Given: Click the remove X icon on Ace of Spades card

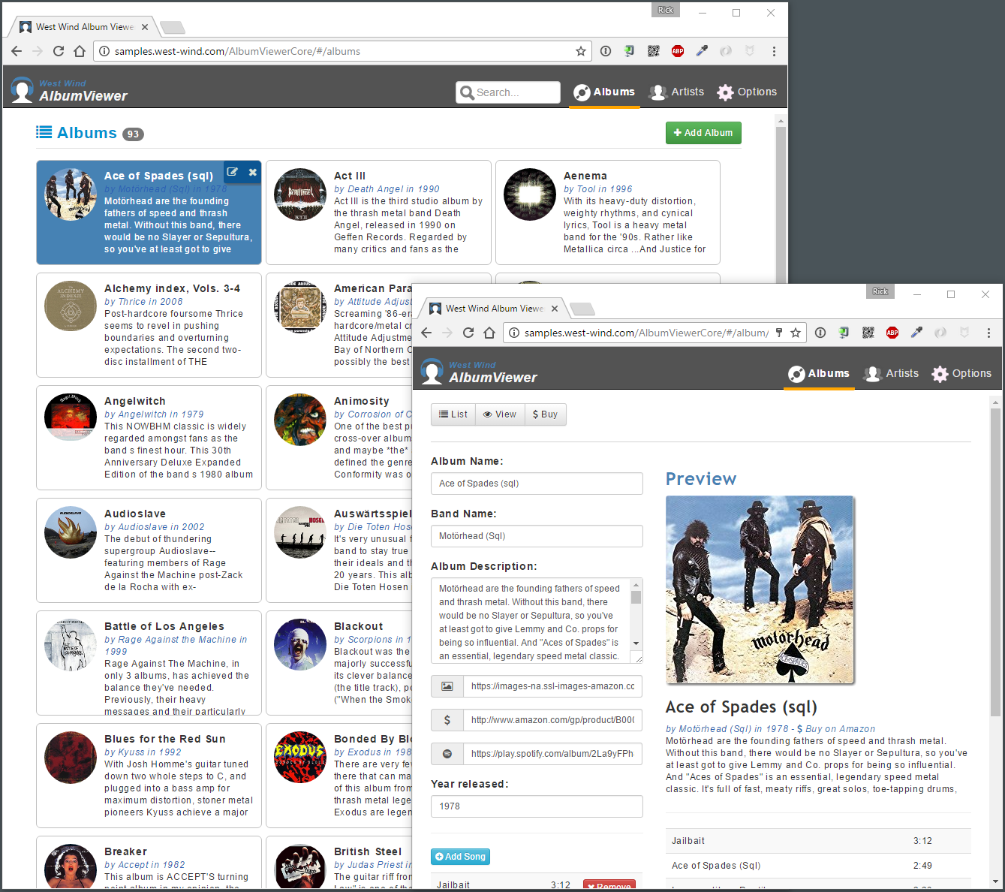Looking at the screenshot, I should [253, 172].
